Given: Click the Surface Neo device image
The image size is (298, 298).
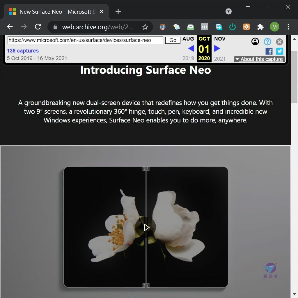Looking at the screenshot, I should tap(146, 227).
